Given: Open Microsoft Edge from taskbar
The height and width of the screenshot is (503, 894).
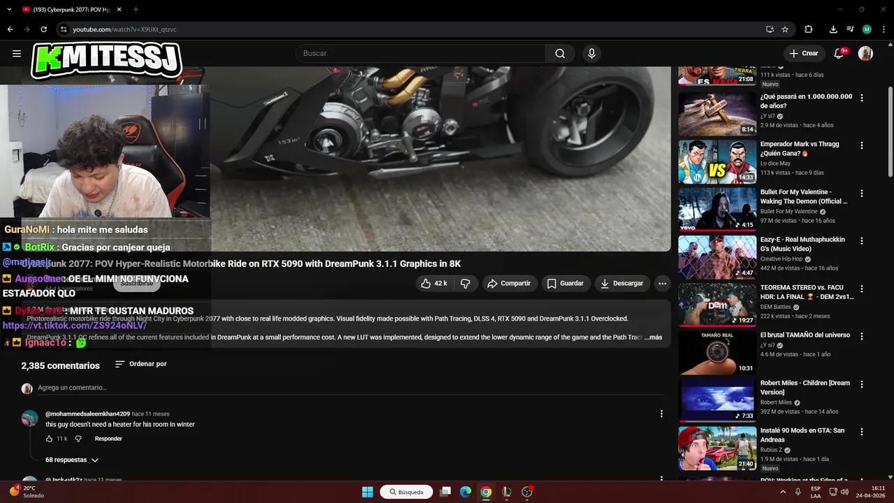Looking at the screenshot, I should [465, 492].
